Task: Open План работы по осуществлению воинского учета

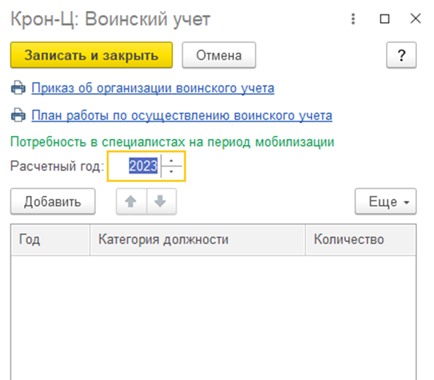Action: [x=182, y=115]
